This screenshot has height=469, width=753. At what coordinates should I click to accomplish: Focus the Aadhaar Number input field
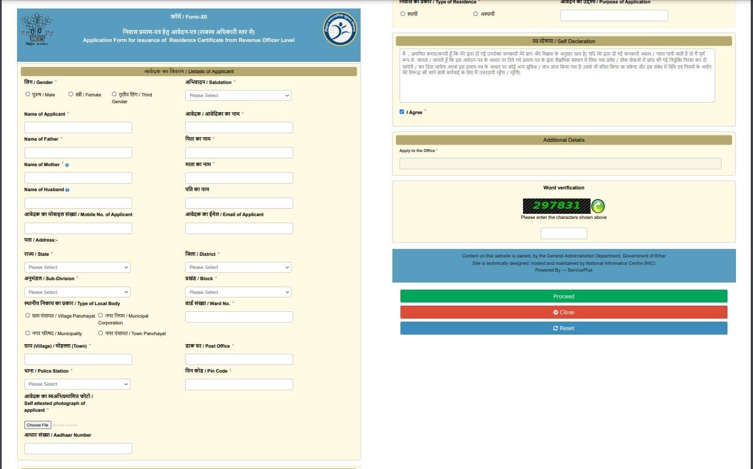click(78, 449)
